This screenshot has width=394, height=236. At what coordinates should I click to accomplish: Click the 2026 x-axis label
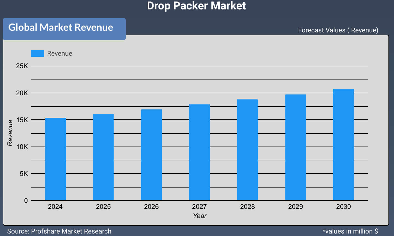152,207
